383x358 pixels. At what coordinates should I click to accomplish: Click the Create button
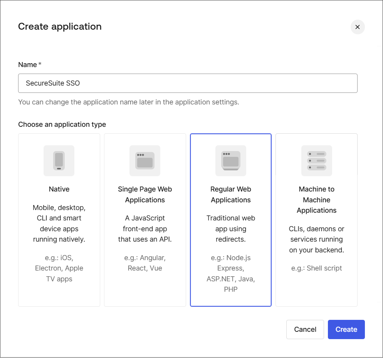346,329
